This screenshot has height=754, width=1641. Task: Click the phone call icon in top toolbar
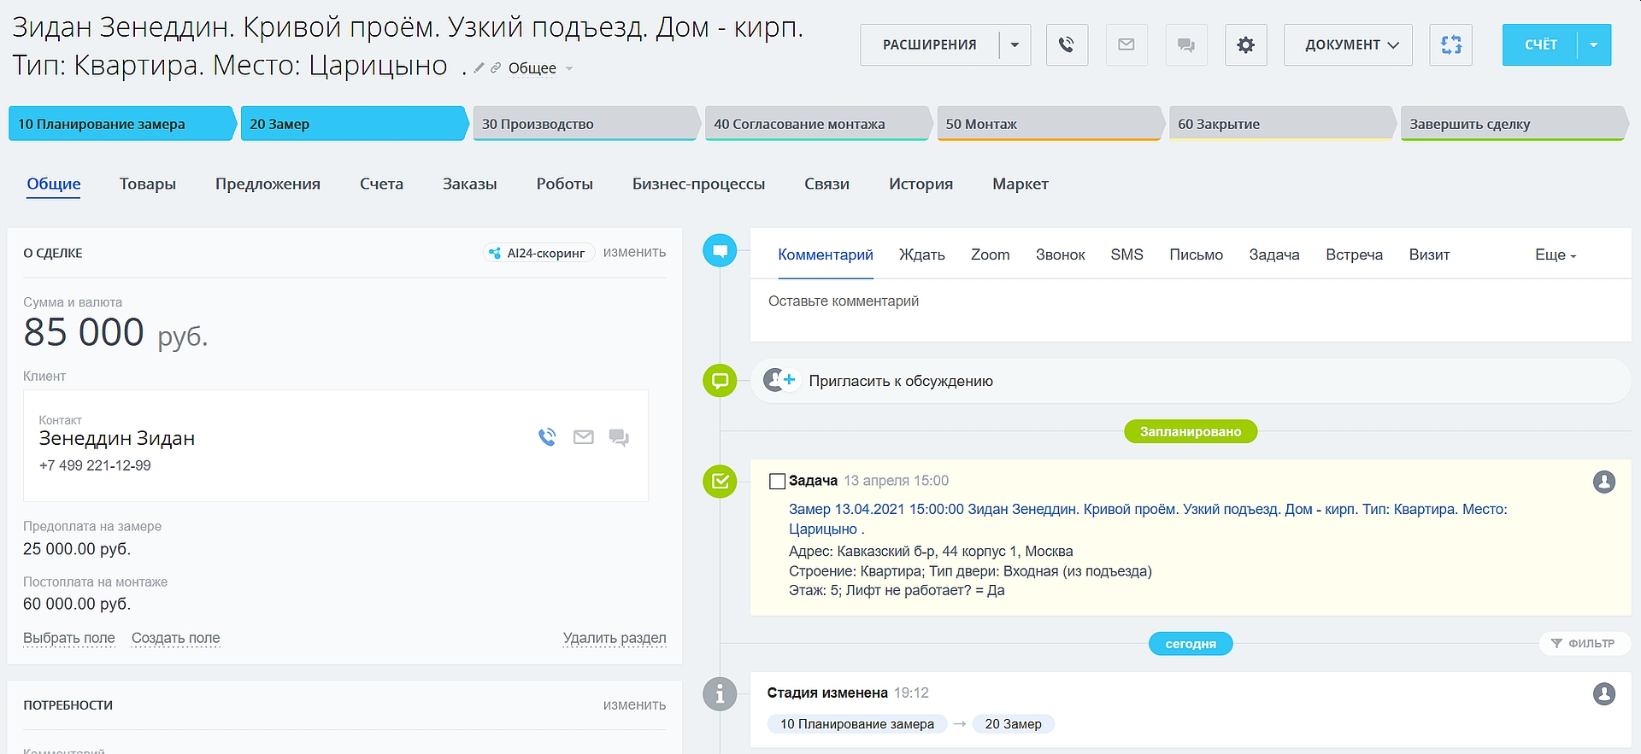pyautogui.click(x=1066, y=44)
